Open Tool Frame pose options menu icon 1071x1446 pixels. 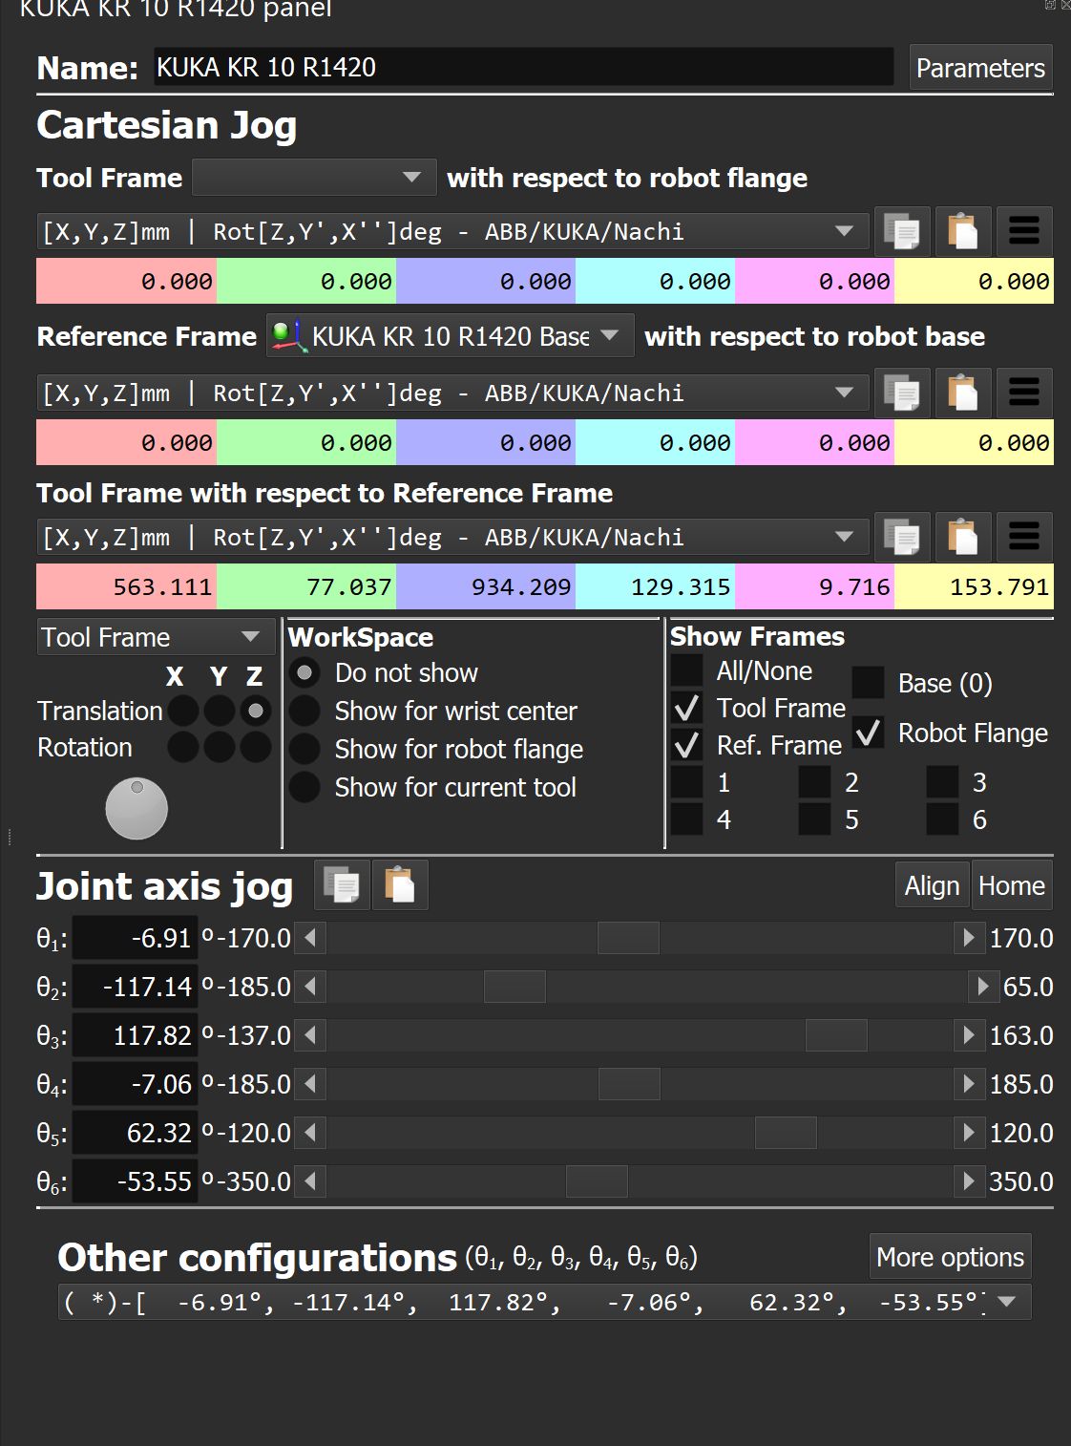pos(1023,232)
